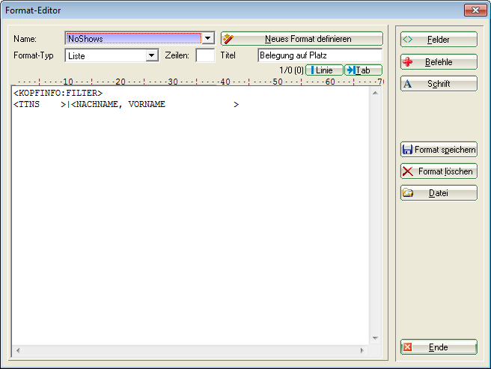Expand the Name dropdown list
The width and height of the screenshot is (491, 369).
[208, 38]
